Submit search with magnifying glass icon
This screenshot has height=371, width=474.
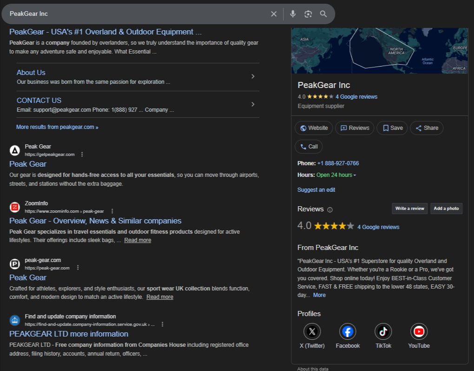323,14
